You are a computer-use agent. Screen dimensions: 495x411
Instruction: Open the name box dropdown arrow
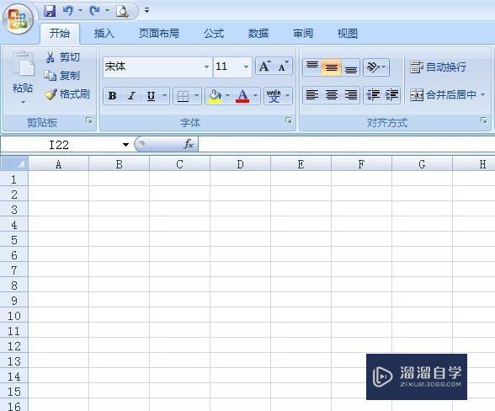[125, 145]
